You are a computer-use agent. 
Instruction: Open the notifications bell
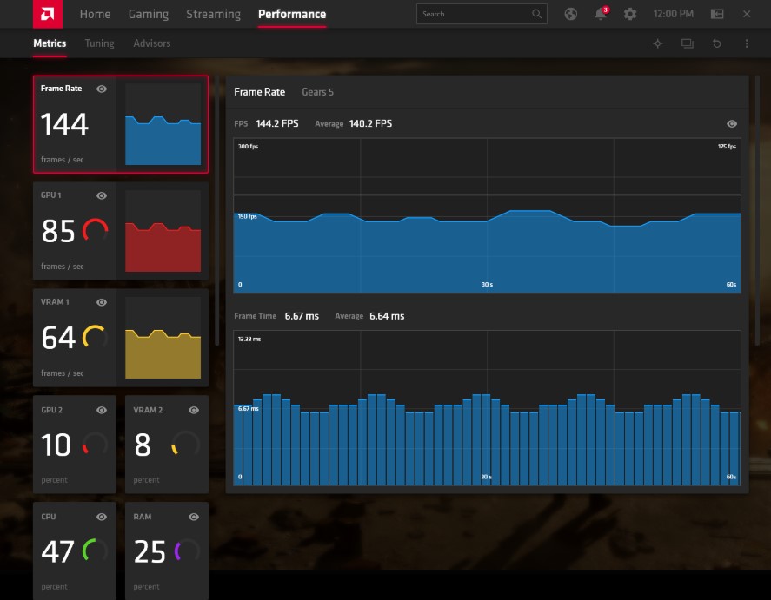pos(600,14)
